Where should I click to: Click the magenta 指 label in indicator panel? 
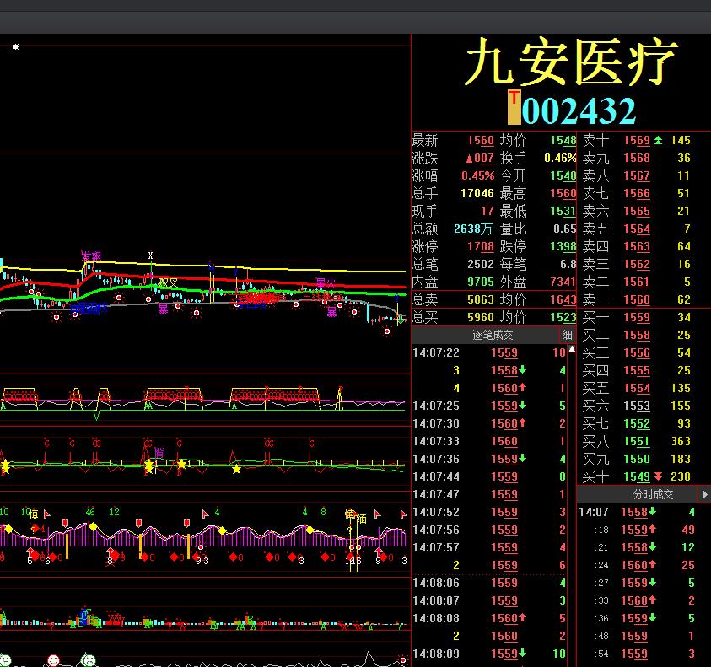159,452
